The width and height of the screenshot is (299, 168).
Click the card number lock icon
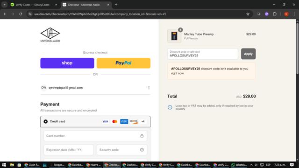[142, 136]
